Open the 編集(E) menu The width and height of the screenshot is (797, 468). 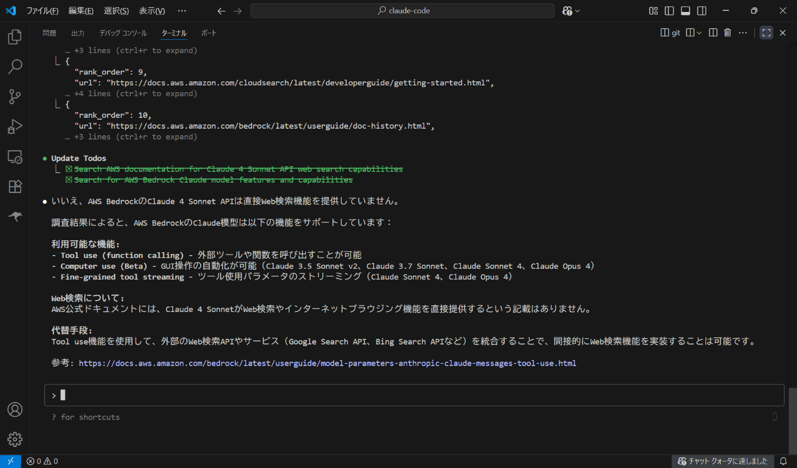click(x=81, y=11)
